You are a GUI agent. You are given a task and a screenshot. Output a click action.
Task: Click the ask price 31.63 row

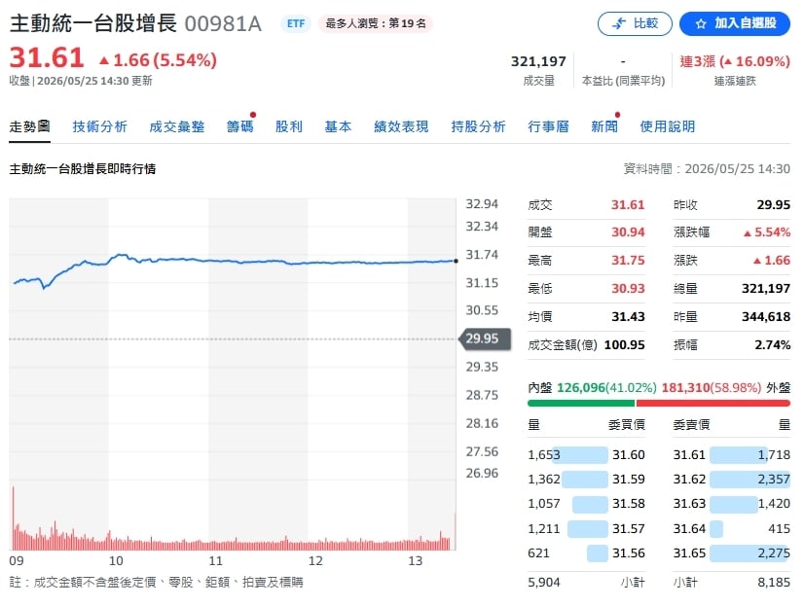(x=732, y=504)
